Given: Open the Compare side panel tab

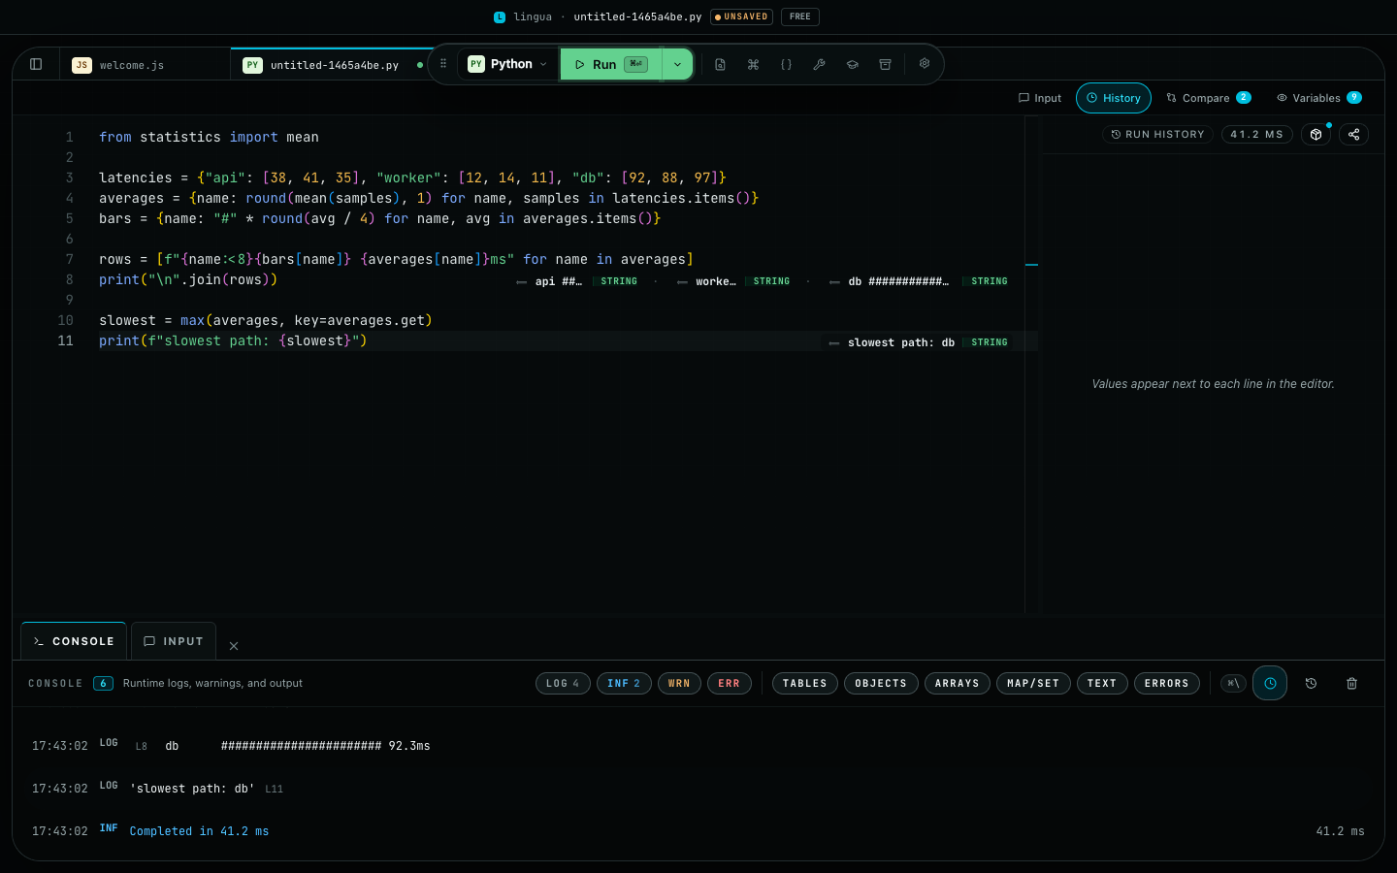Looking at the screenshot, I should 1208,98.
